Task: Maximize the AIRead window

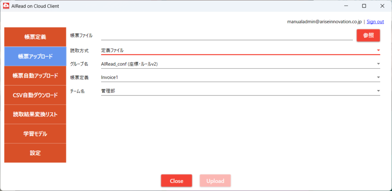Action: (x=364, y=6)
